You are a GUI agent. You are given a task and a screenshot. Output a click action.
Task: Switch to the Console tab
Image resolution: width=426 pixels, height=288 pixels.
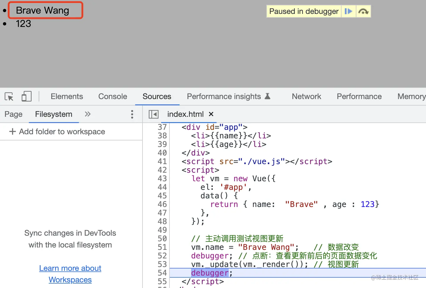coord(113,97)
